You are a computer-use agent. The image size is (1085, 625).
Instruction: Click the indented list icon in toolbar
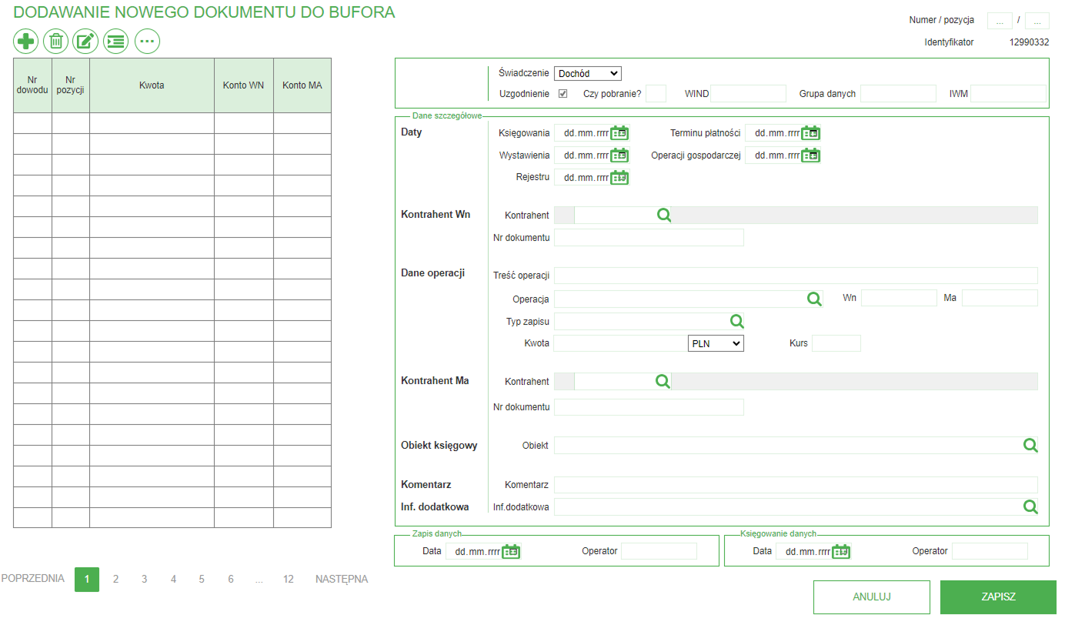[x=116, y=42]
